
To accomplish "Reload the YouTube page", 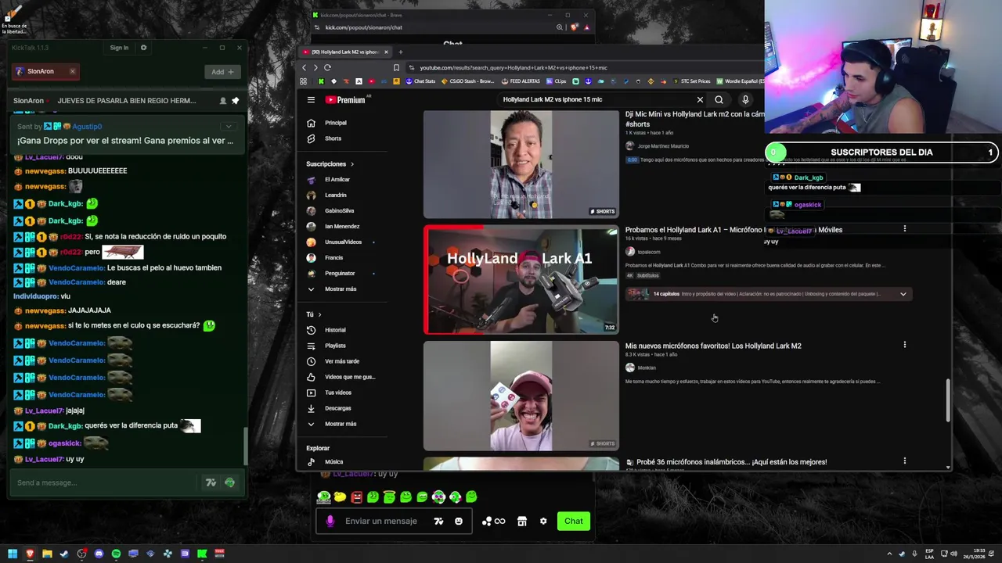I will [327, 68].
